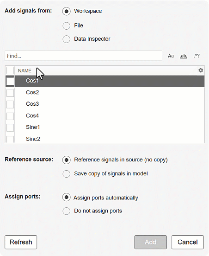Sort by the NAME column header
Screen dimensions: 209x256
pos(25,70)
